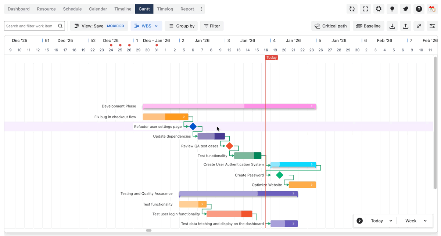Click the refresh sync icon
This screenshot has height=236, width=441.
click(352, 9)
